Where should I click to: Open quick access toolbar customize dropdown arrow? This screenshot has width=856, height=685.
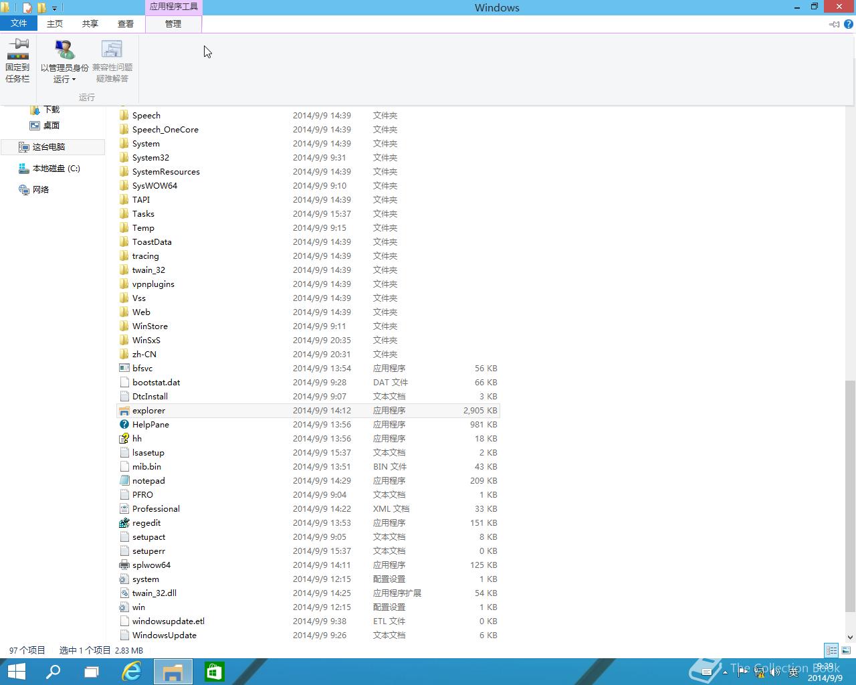click(55, 9)
